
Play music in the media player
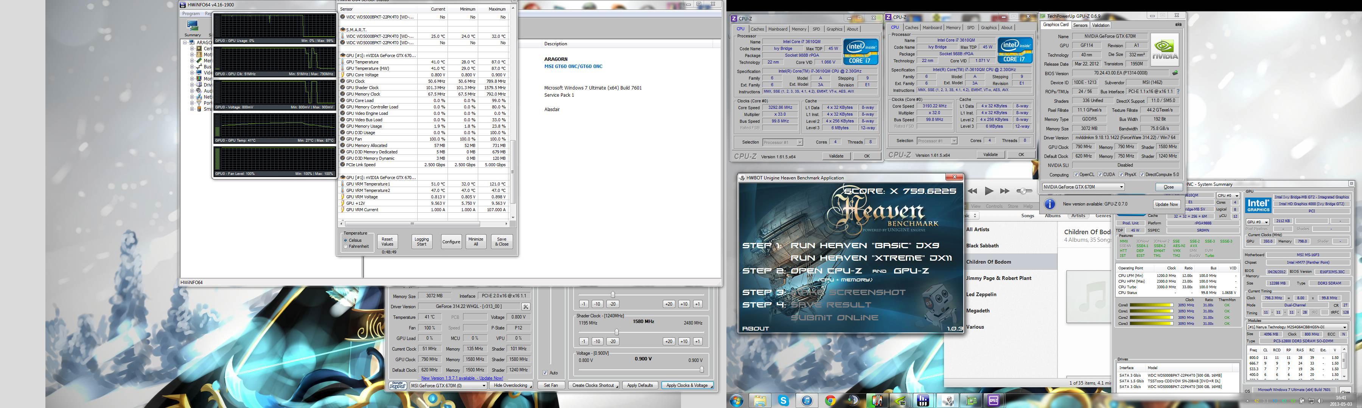(989, 191)
